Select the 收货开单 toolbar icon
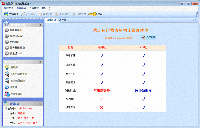200x128 pixels. [x=40, y=14]
